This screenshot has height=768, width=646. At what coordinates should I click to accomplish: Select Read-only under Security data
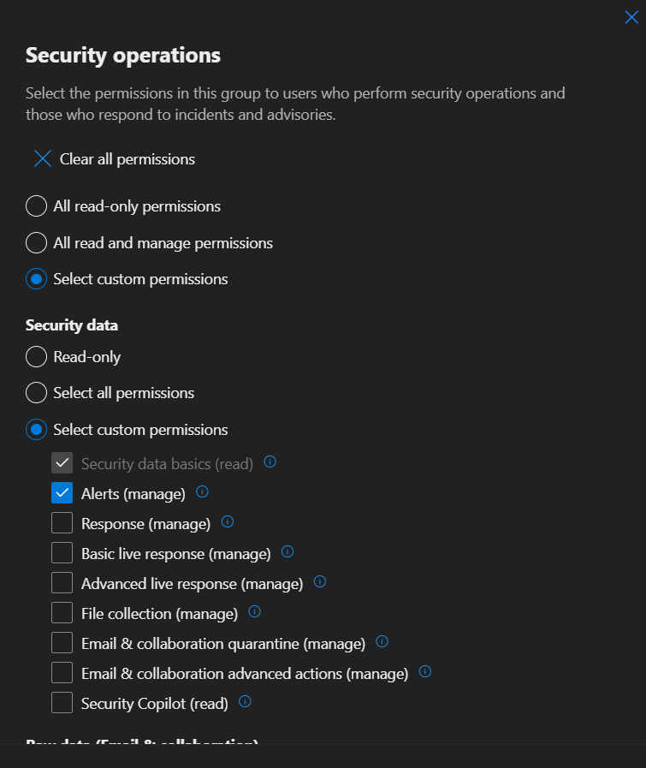tap(36, 357)
